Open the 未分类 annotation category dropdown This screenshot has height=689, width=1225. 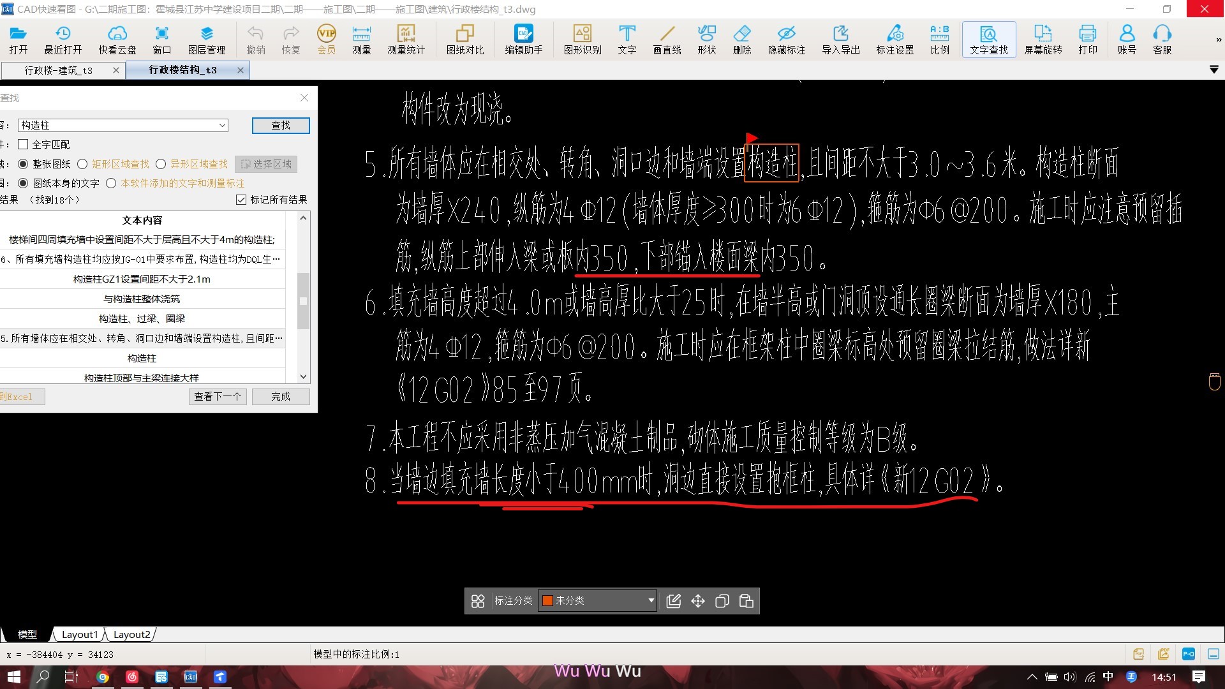pyautogui.click(x=650, y=600)
